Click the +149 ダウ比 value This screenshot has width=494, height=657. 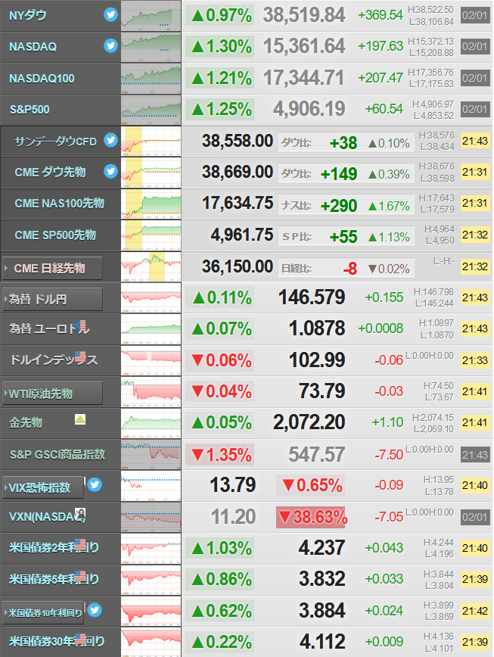[x=338, y=174]
